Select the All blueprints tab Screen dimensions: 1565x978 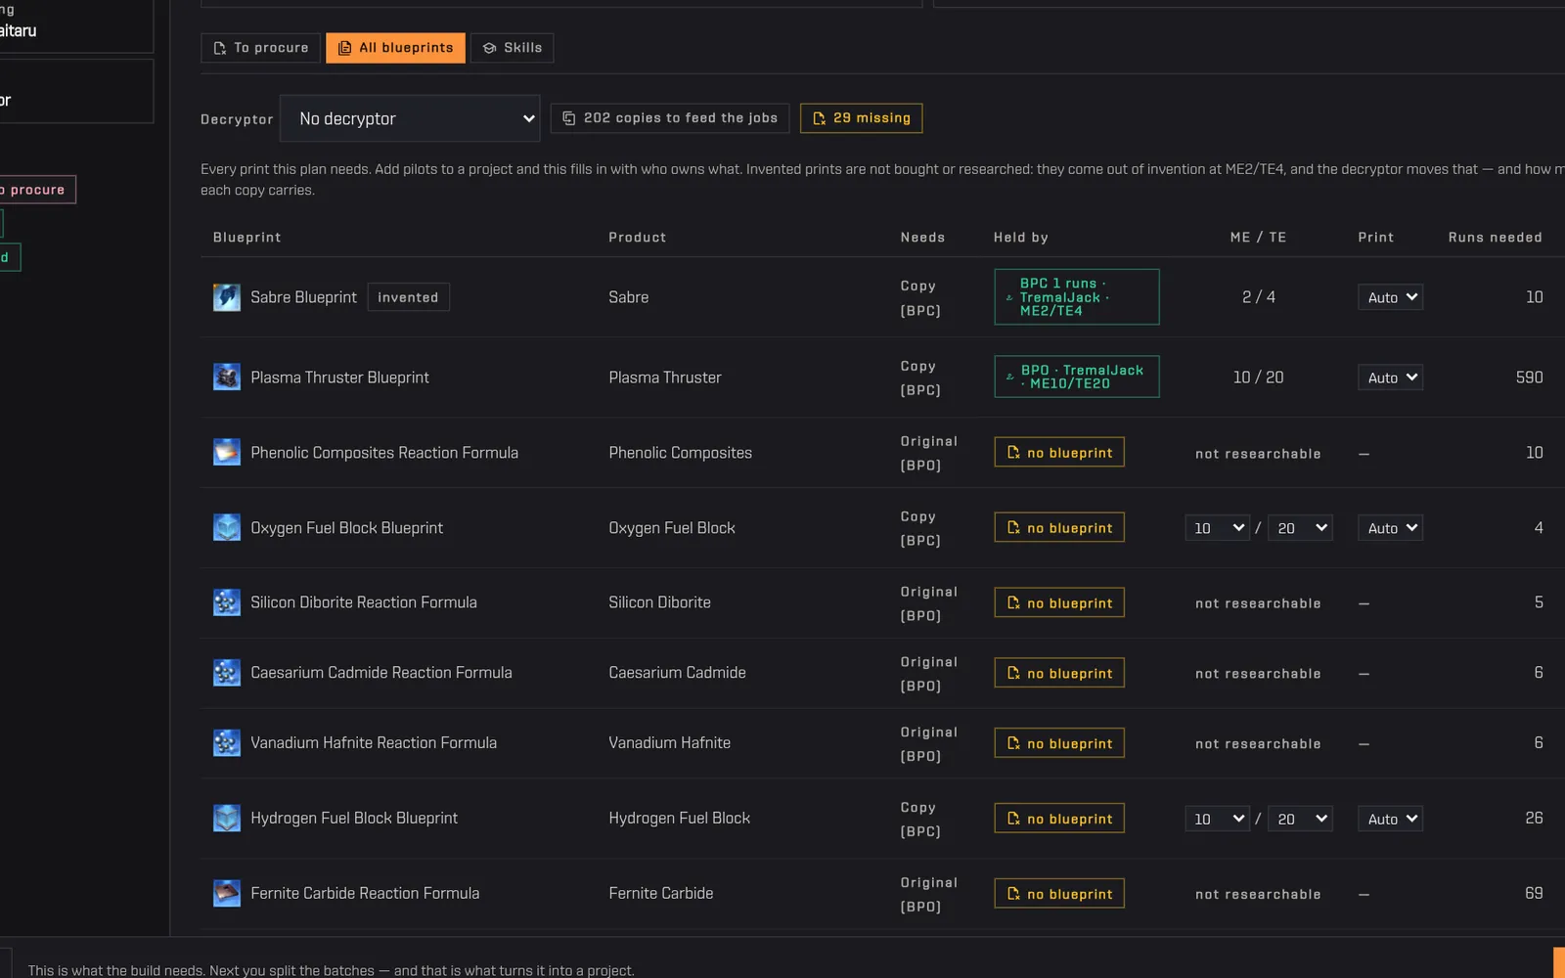[x=395, y=48]
